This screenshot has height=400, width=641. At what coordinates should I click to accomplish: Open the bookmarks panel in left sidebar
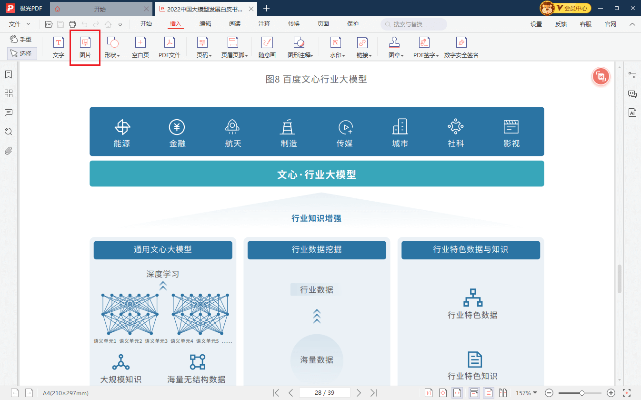click(8, 74)
